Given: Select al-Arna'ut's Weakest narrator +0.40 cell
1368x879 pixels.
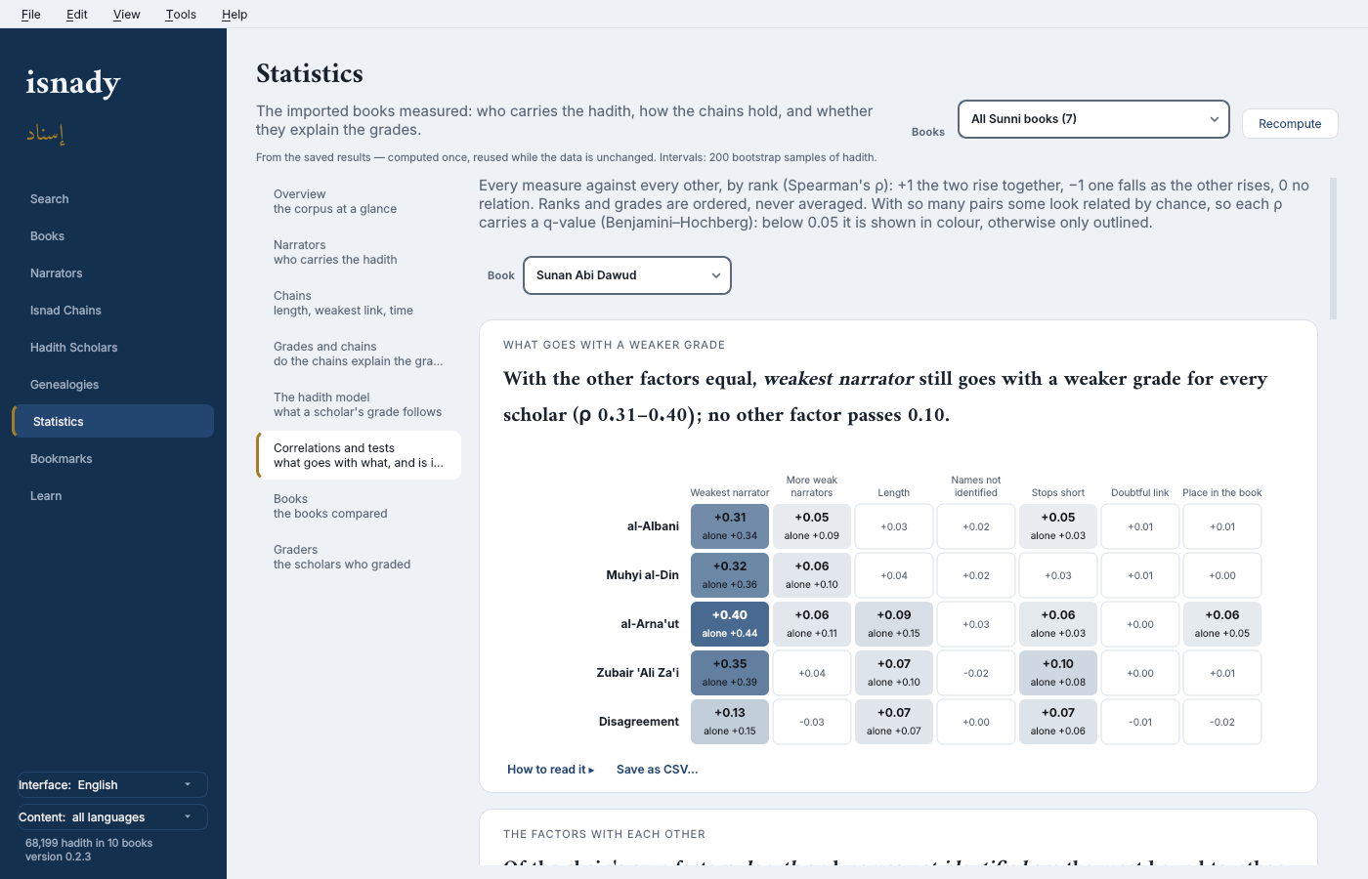Looking at the screenshot, I should tap(730, 624).
